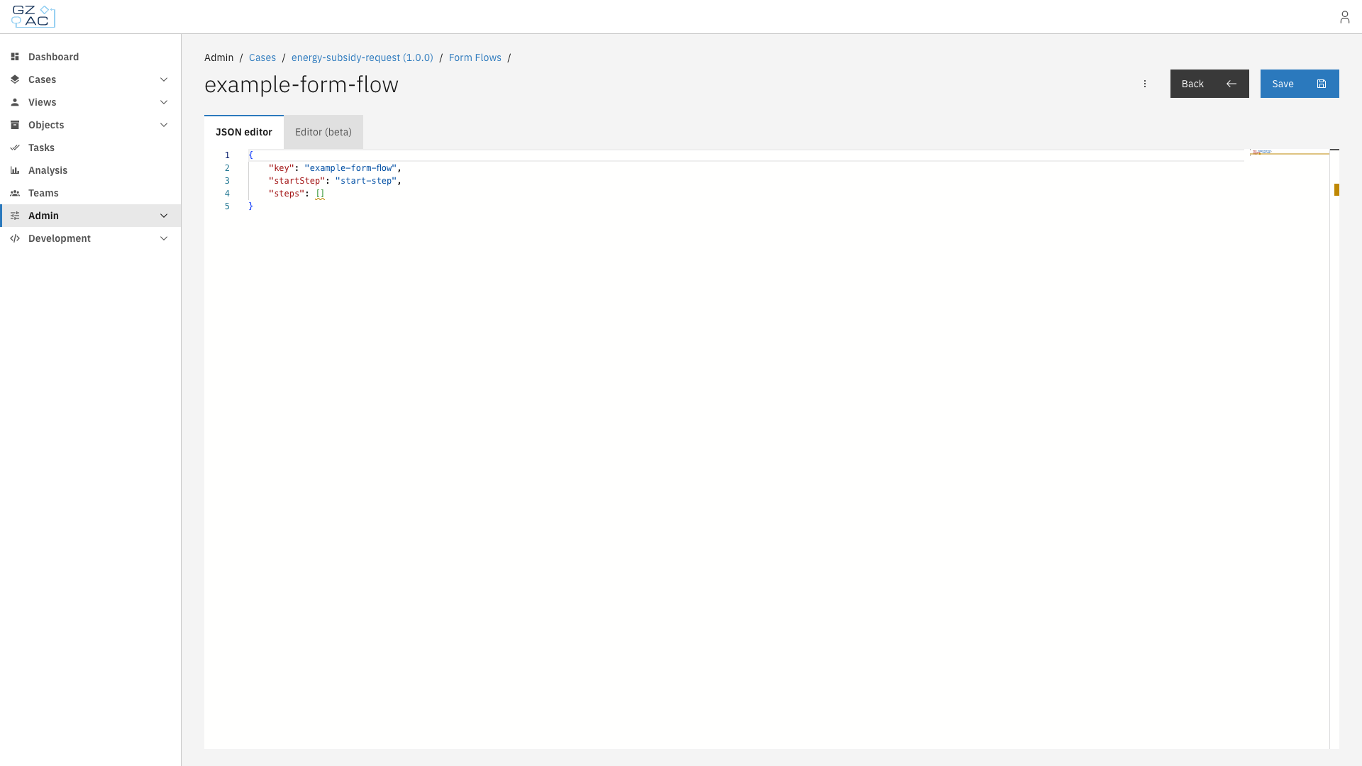Click the editor vertical scrollbar warning marker
The image size is (1362, 766).
pyautogui.click(x=1336, y=189)
